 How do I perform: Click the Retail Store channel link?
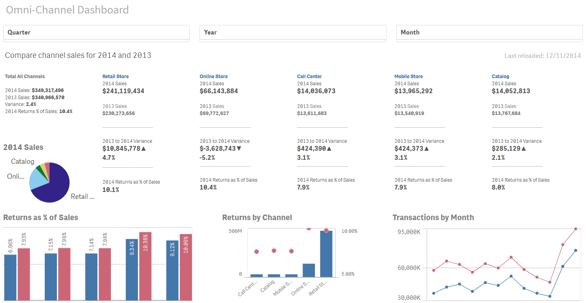coord(115,77)
